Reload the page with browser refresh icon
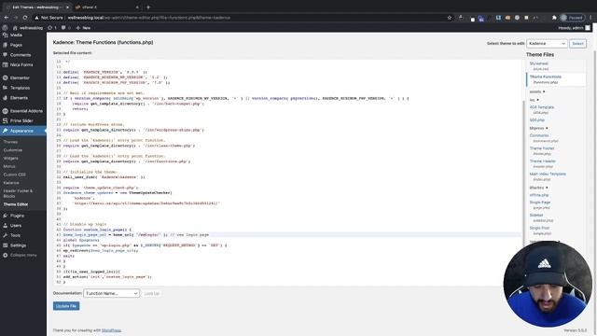The image size is (597, 336). click(25, 18)
